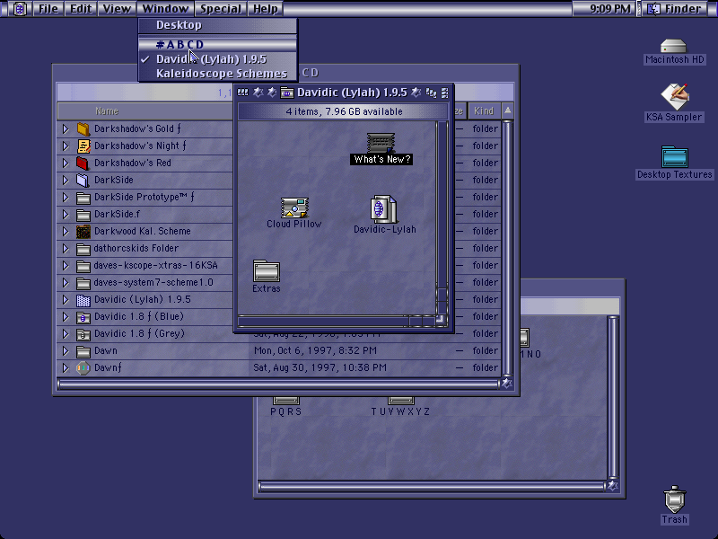This screenshot has width=718, height=539.
Task: Expand the Darkshadow's Red folder
Action: pyautogui.click(x=66, y=163)
